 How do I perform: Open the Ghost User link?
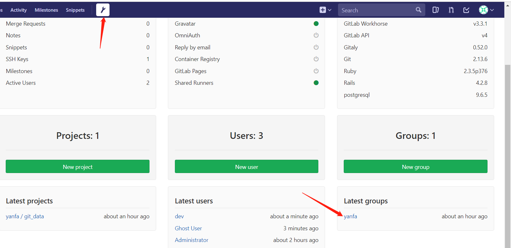(x=188, y=228)
